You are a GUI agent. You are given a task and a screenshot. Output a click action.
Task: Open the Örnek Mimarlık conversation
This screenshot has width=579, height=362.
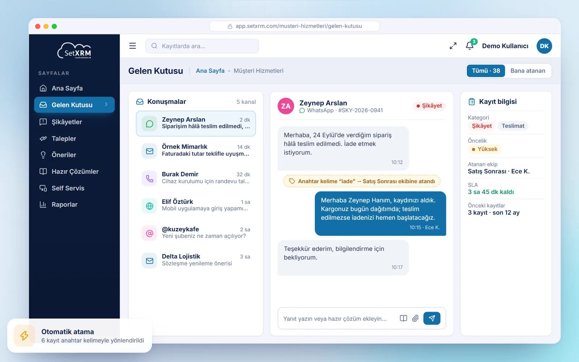point(196,151)
